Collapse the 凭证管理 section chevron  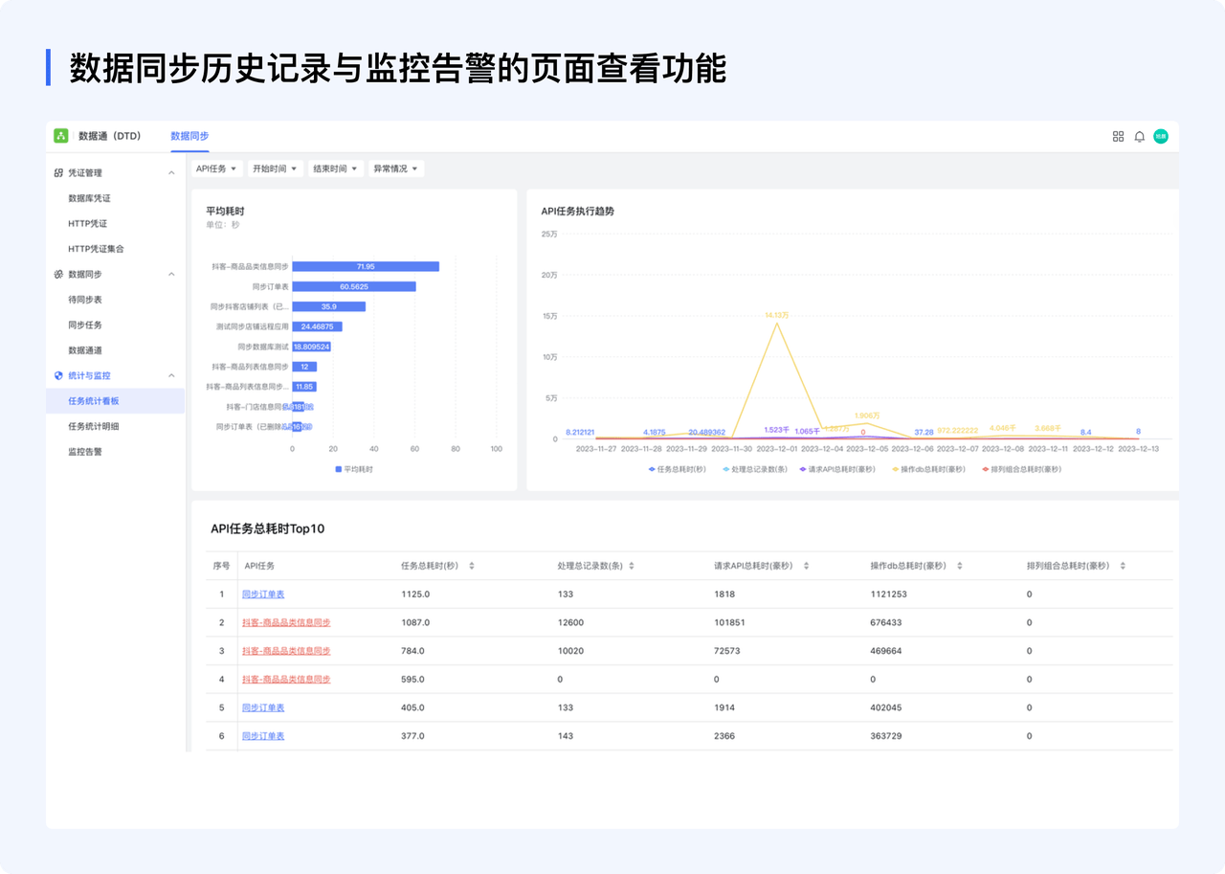click(x=171, y=173)
